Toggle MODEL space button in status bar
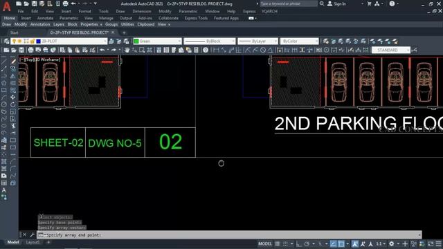The image size is (443, 249). (265, 243)
